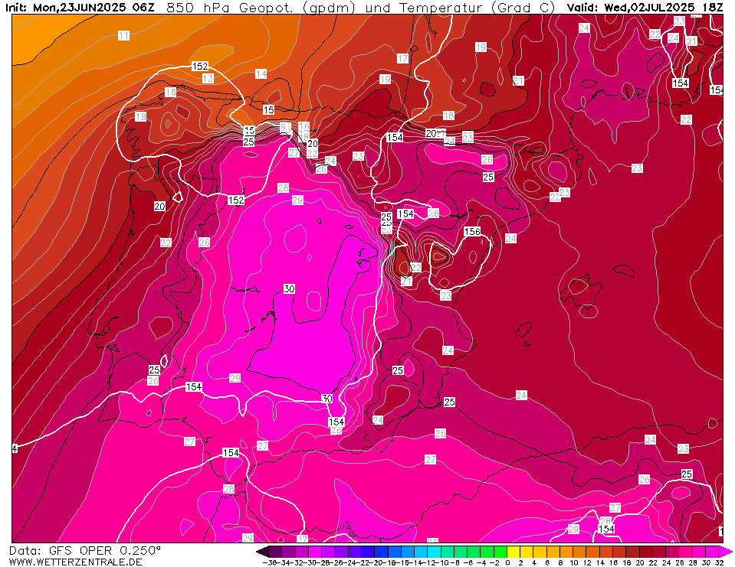Image resolution: width=735 pixels, height=567 pixels.
Task: Pick the yellow swatch between 0 and 2
Action: point(514,552)
